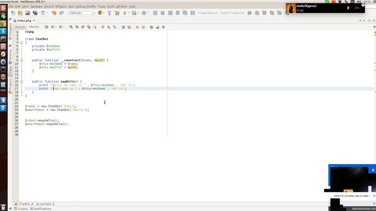Collapse the ChatBot class code fold
Viewport: 376px width, 211px height.
[22, 43]
